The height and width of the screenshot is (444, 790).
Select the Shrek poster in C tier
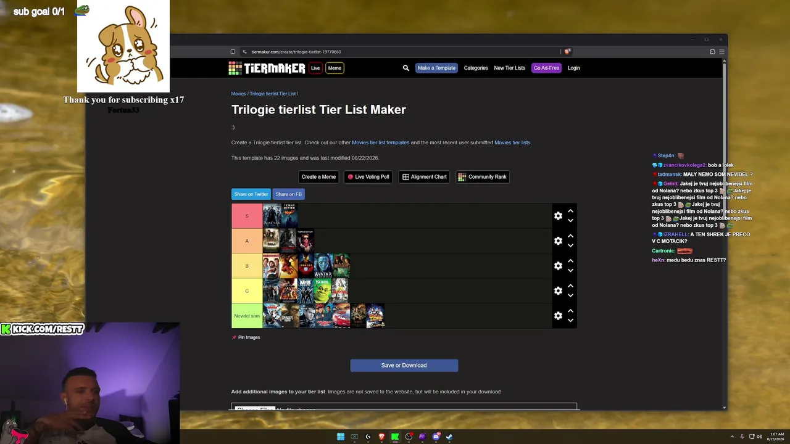(322, 290)
